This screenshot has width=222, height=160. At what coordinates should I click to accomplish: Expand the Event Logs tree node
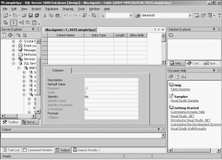(x=13, y=46)
